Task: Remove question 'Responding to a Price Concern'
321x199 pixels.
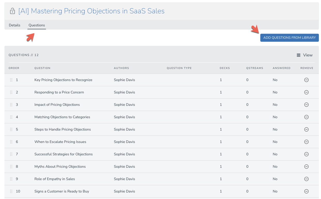Action: (x=306, y=92)
